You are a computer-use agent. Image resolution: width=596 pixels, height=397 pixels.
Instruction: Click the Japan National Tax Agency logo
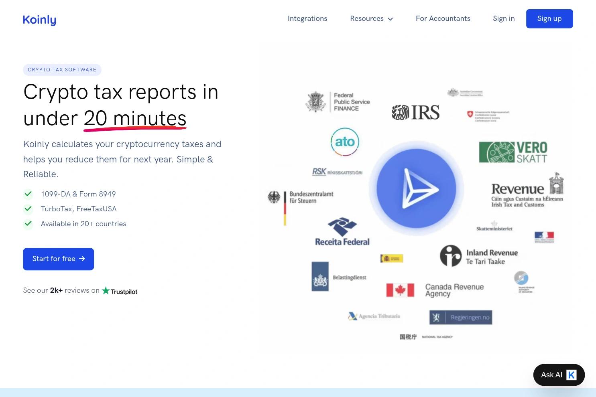pyautogui.click(x=426, y=337)
